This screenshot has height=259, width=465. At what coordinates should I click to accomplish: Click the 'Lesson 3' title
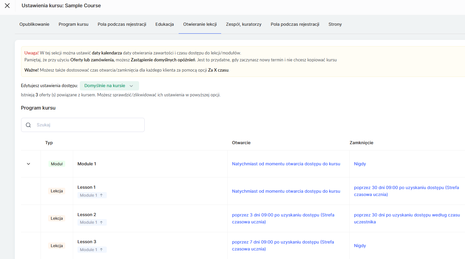[87, 242]
